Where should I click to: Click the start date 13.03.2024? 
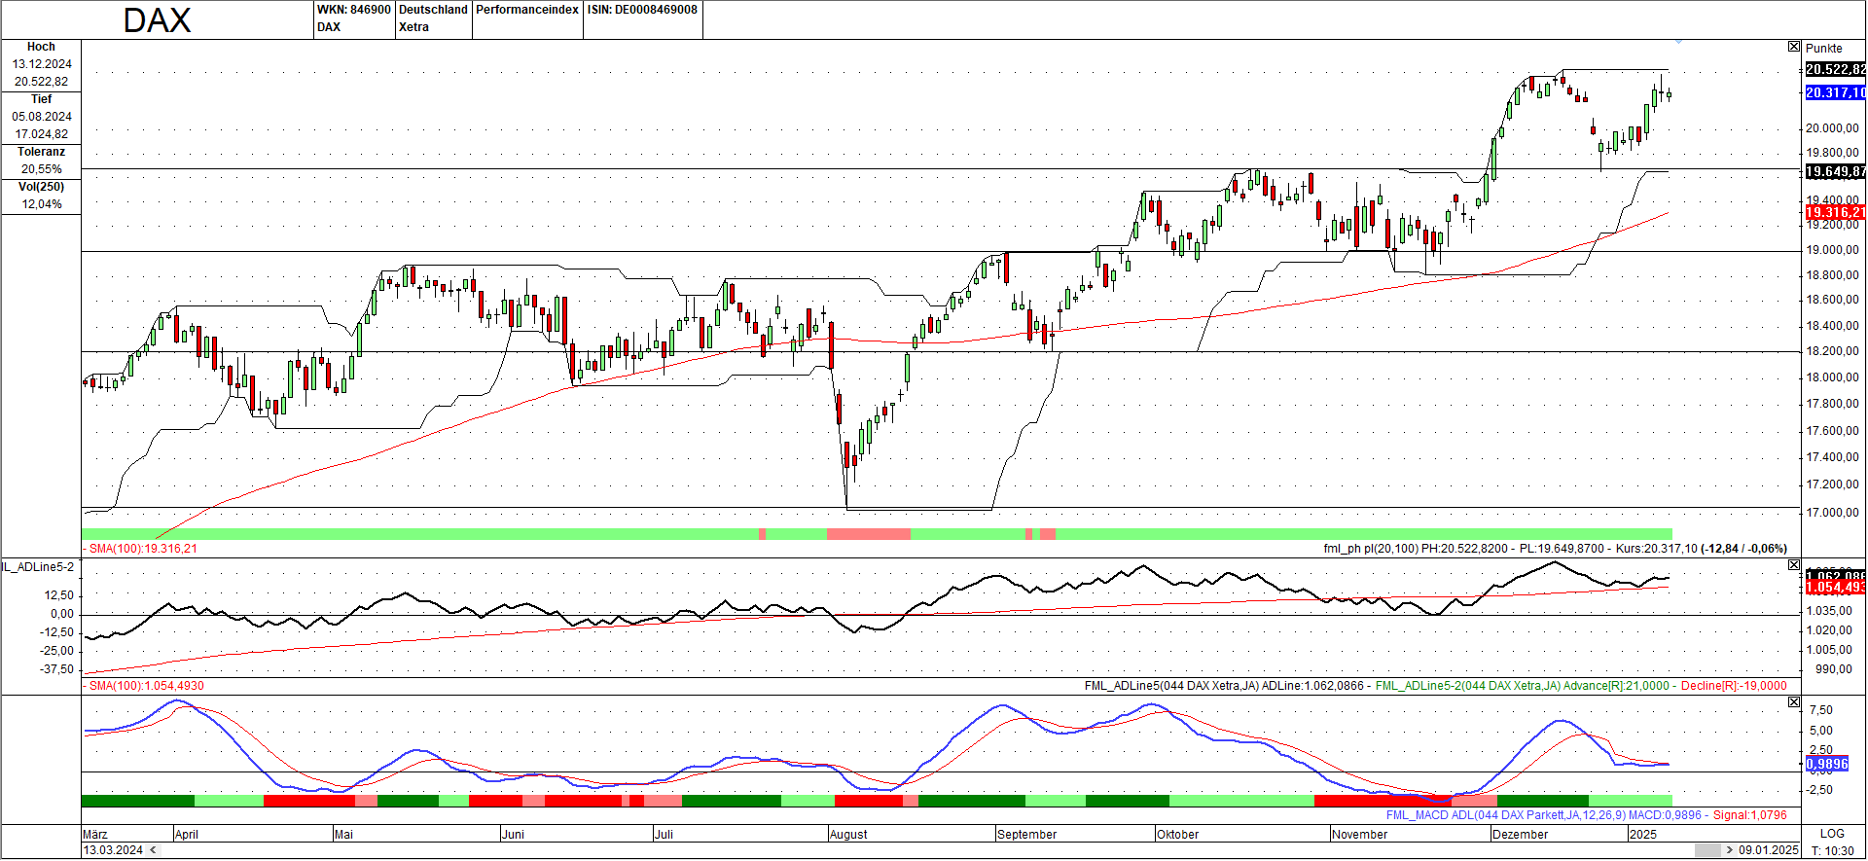point(113,850)
